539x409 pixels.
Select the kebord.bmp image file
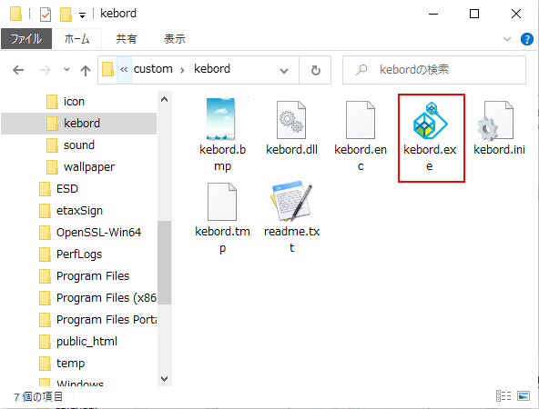click(220, 119)
